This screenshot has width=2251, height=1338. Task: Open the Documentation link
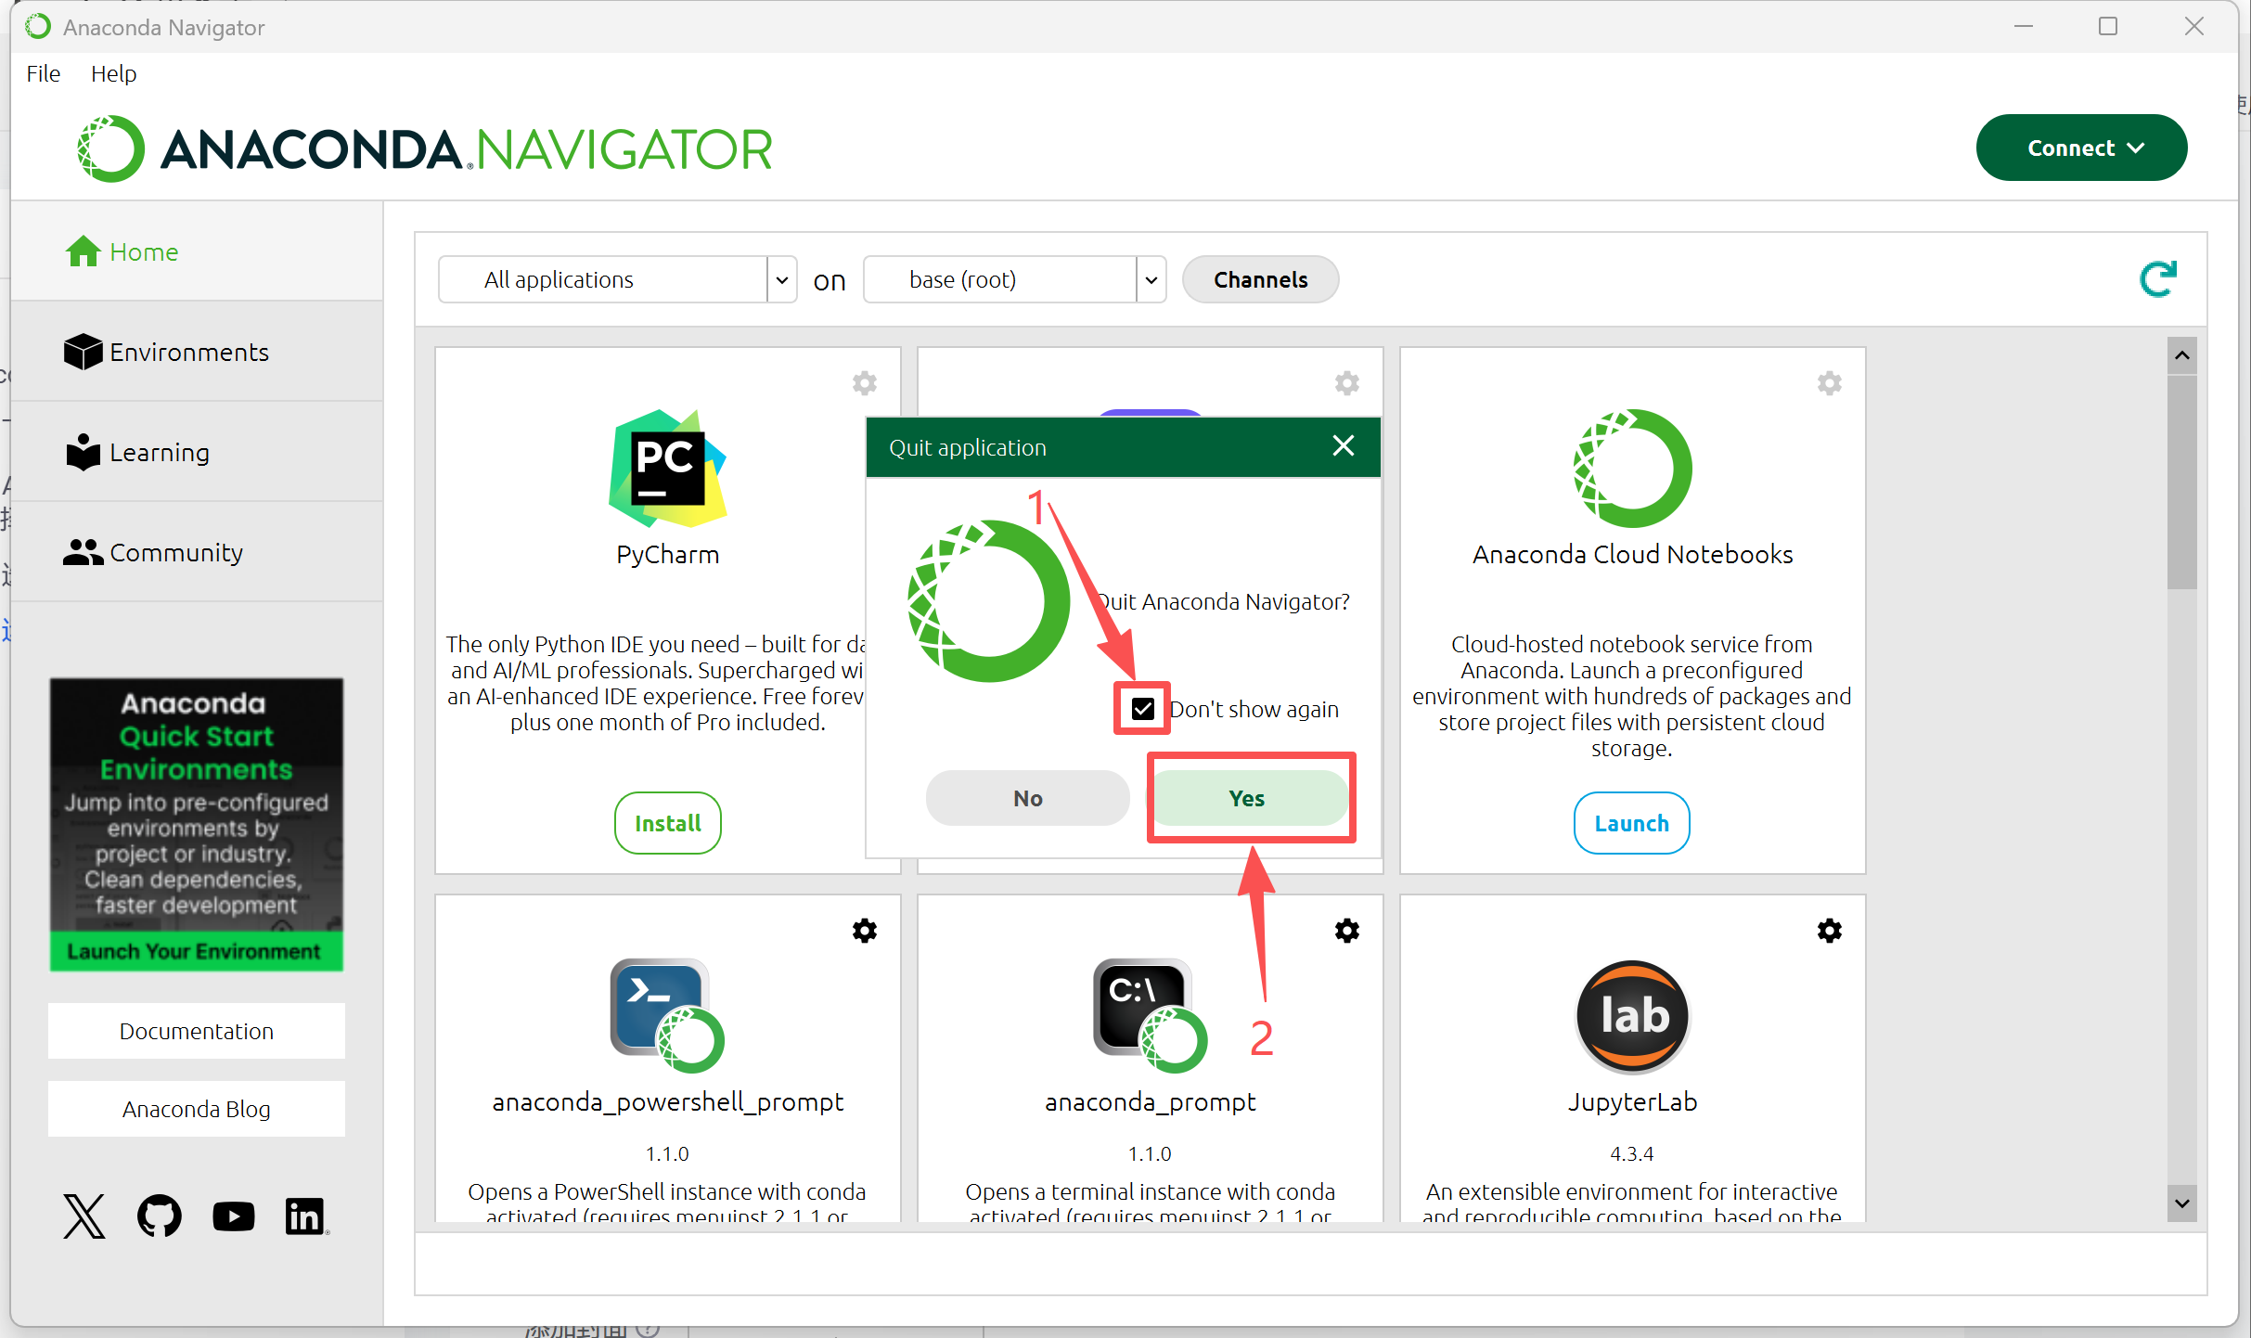(196, 1031)
